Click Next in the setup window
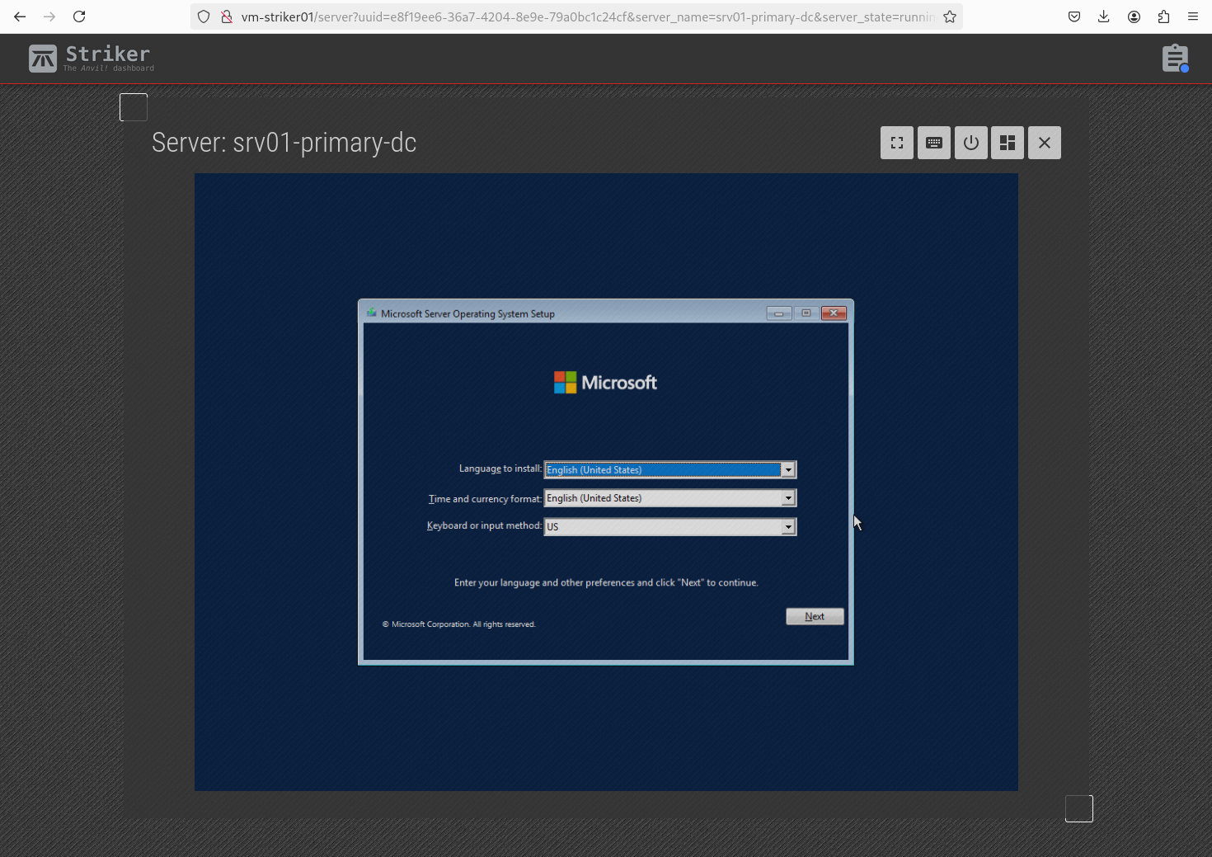Screen dimensions: 1212x857 click(x=815, y=616)
